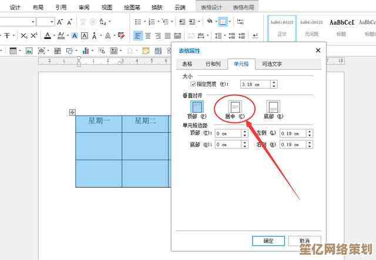Click the table move handle above the table

click(x=72, y=112)
